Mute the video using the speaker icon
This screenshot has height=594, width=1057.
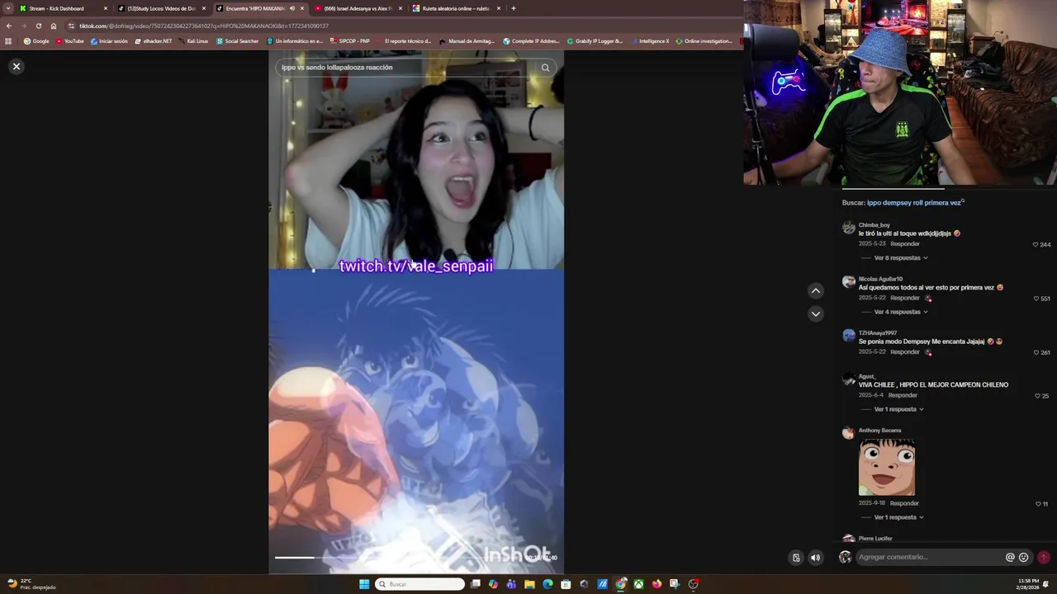click(x=815, y=558)
